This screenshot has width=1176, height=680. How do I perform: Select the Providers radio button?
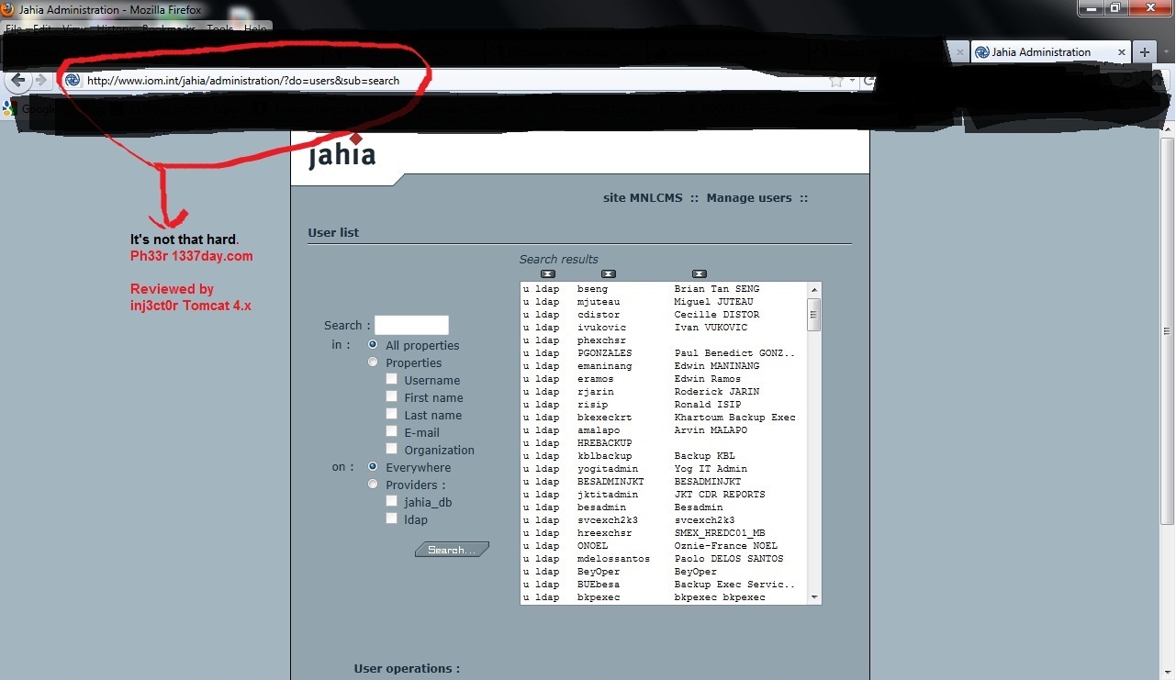point(373,484)
